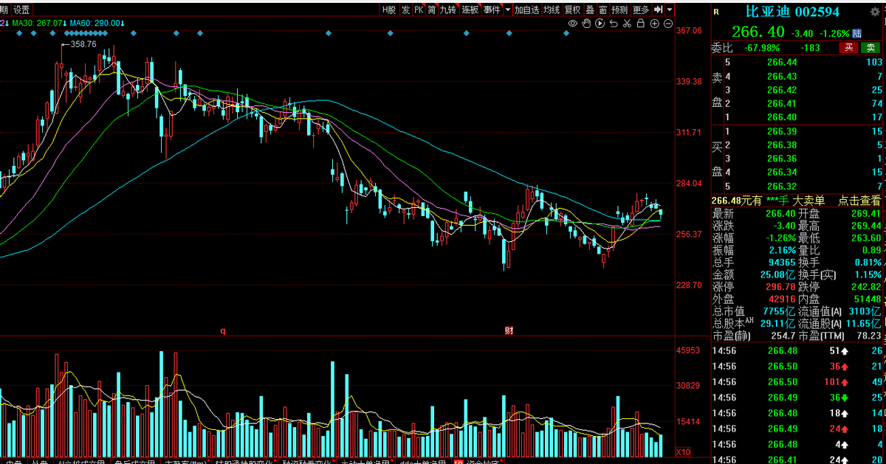Click the blue 陆 stock connect badge
The height and width of the screenshot is (464, 886).
click(x=856, y=32)
